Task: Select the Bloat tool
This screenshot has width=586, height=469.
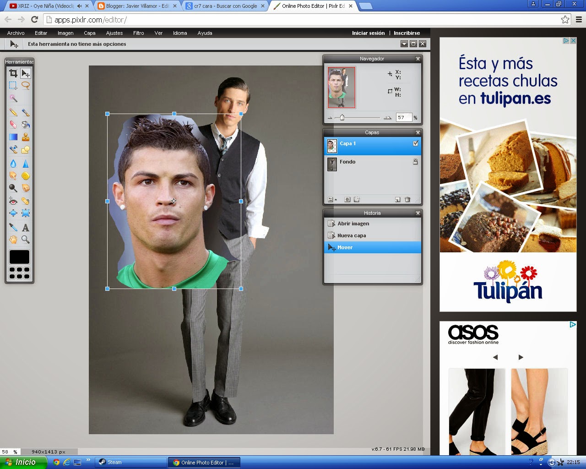Action: tap(13, 213)
